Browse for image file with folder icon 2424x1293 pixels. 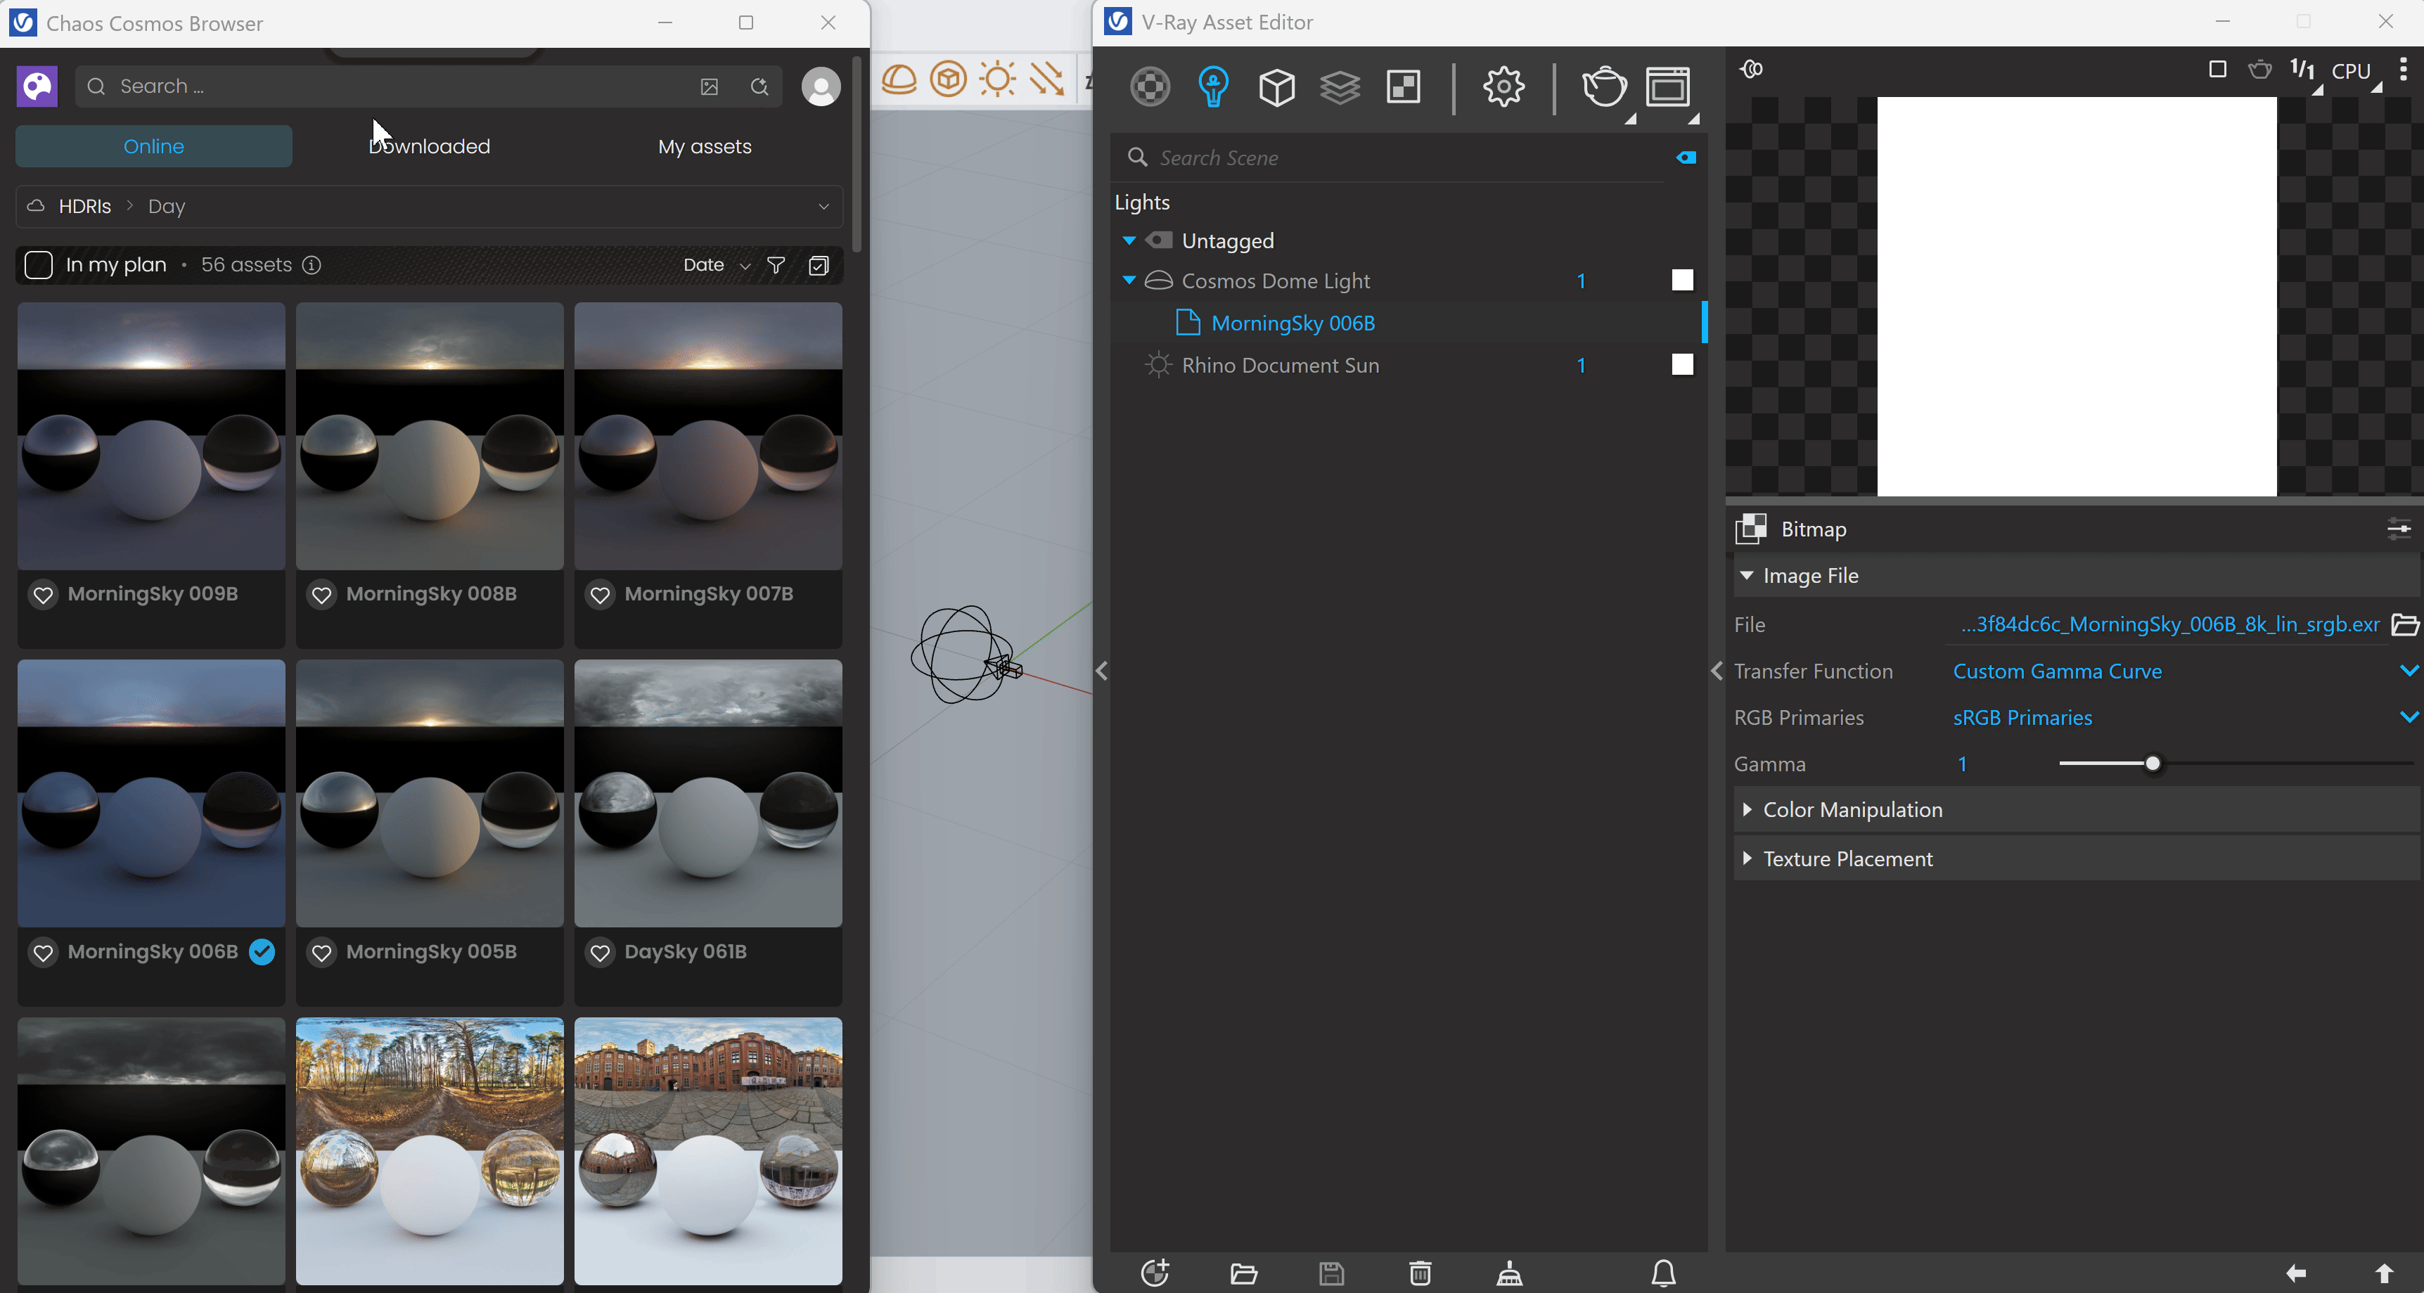(2404, 625)
